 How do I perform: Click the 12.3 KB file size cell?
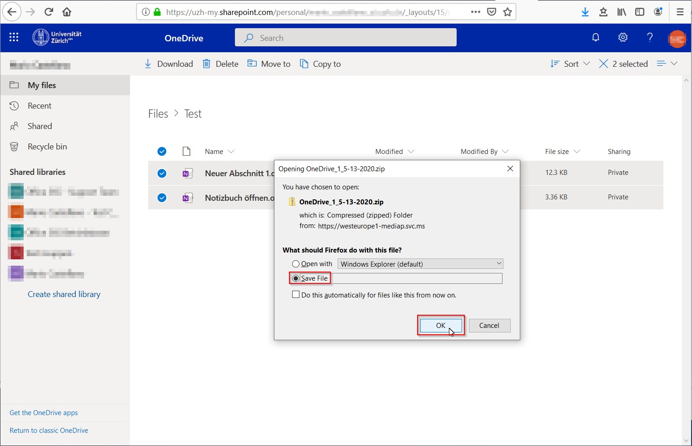click(x=556, y=172)
